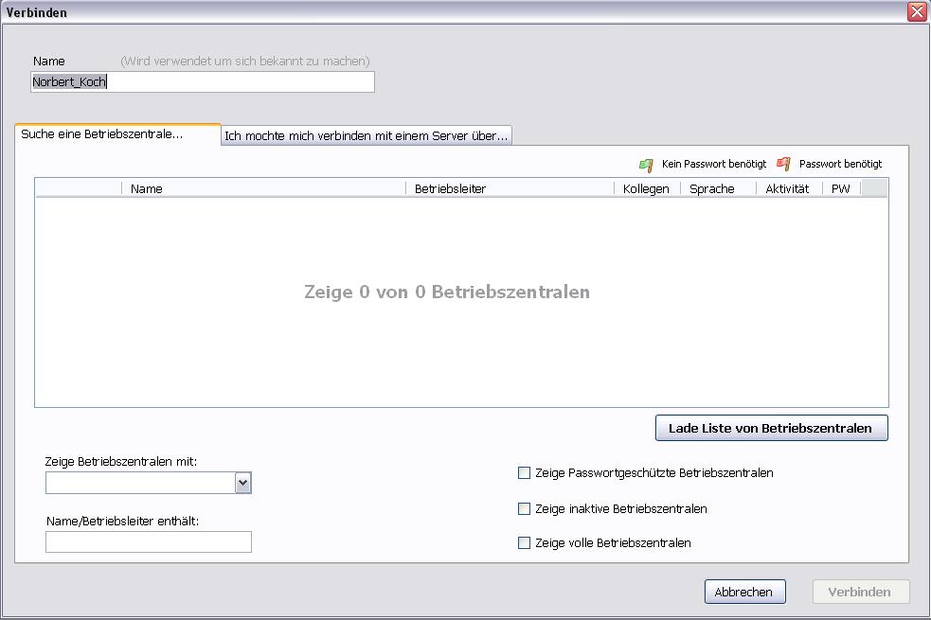The image size is (931, 620).
Task: Sort list by Sprache column header
Action: point(718,188)
